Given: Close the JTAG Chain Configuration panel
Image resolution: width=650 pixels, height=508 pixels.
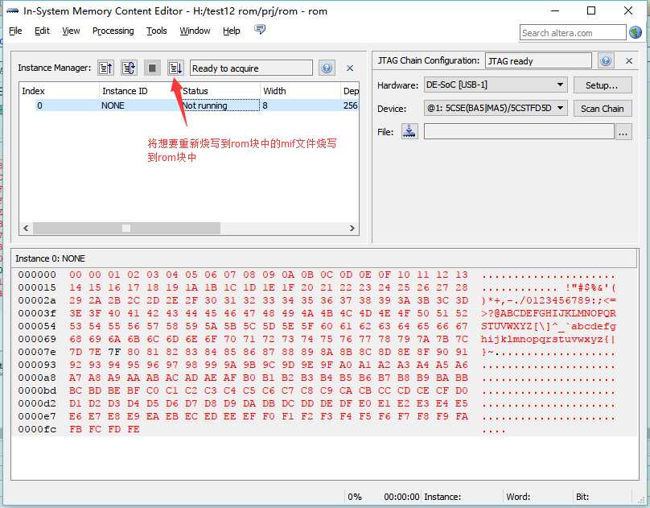Looking at the screenshot, I should coord(629,61).
